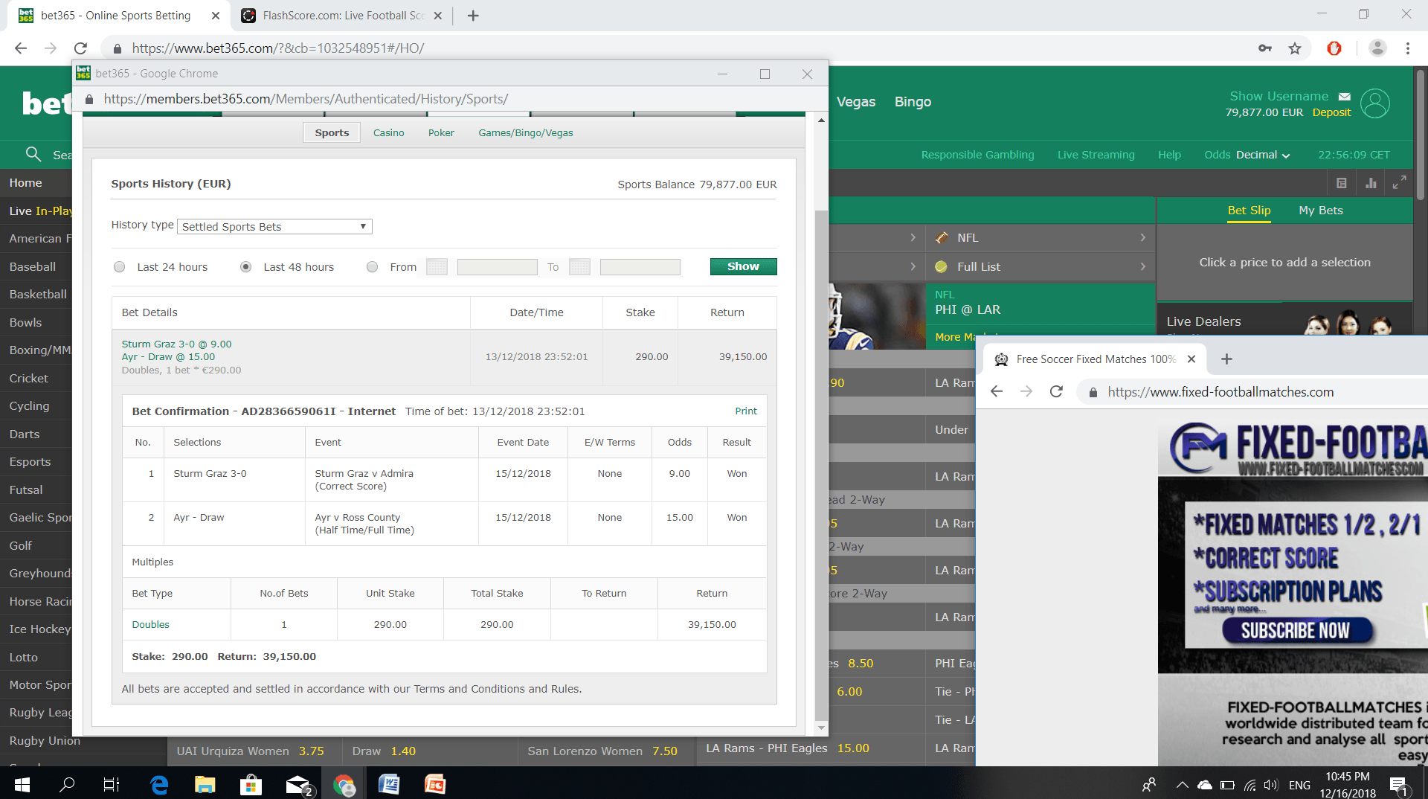
Task: Show hidden system tray icons
Action: (x=1181, y=784)
